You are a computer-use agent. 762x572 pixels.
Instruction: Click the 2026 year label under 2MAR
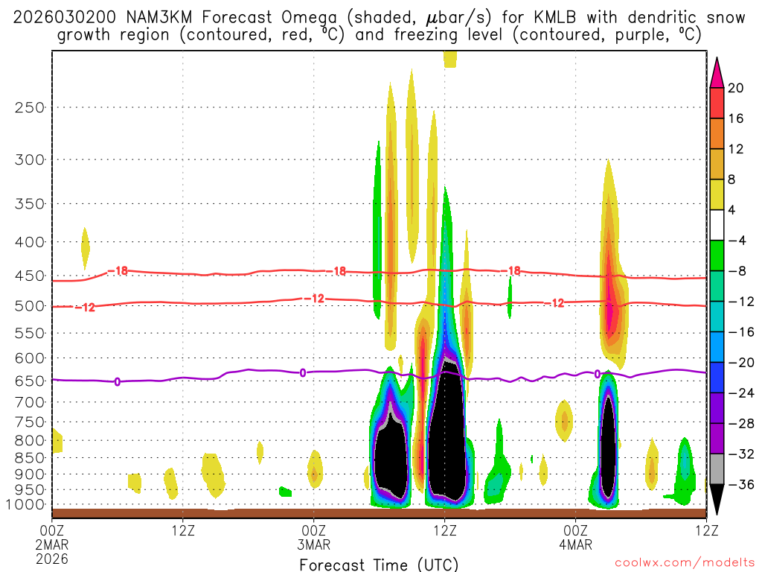pos(52,559)
